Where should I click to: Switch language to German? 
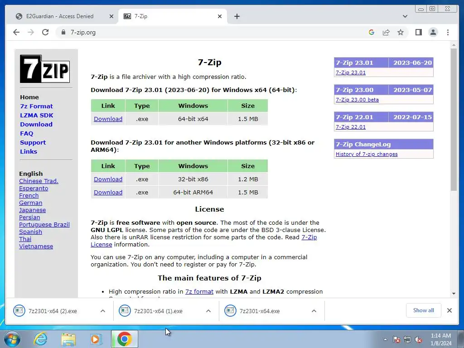[x=30, y=203]
